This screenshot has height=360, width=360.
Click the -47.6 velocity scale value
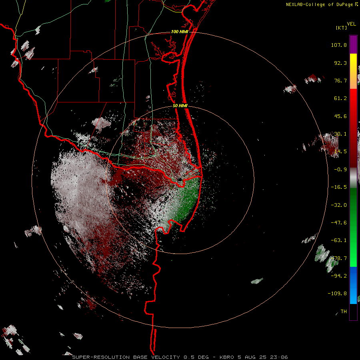[339, 223]
